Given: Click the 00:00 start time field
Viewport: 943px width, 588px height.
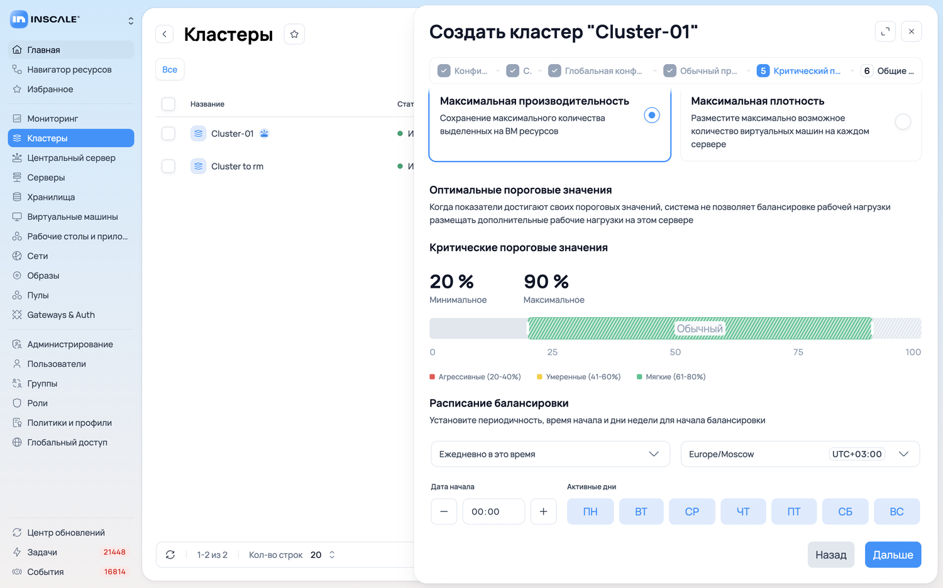Looking at the screenshot, I should tap(494, 511).
